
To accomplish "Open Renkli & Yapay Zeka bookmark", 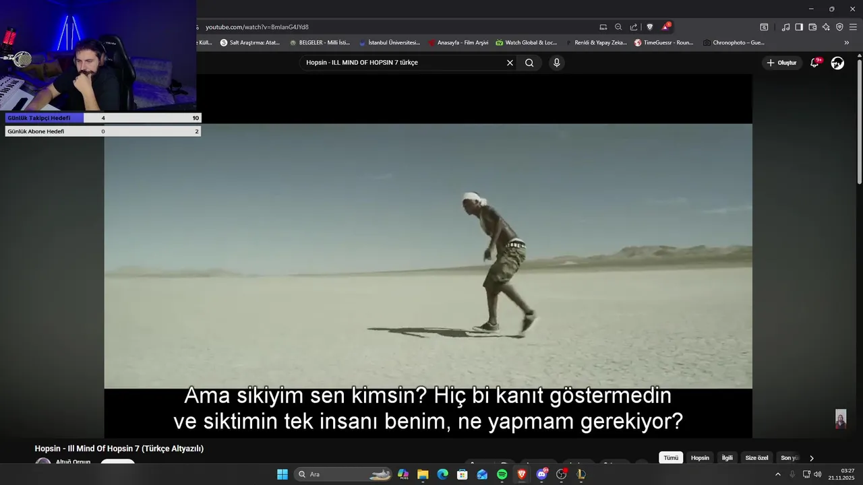I will pyautogui.click(x=596, y=42).
